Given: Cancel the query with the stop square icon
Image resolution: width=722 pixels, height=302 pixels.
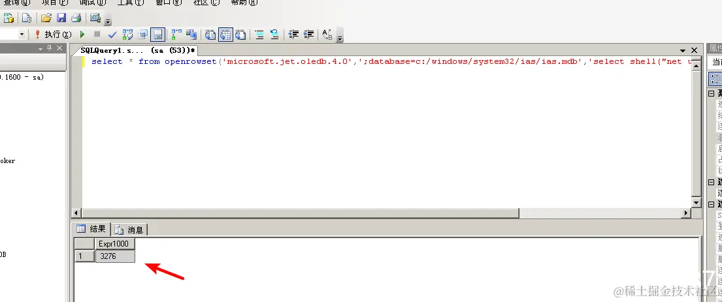Looking at the screenshot, I should pos(97,35).
